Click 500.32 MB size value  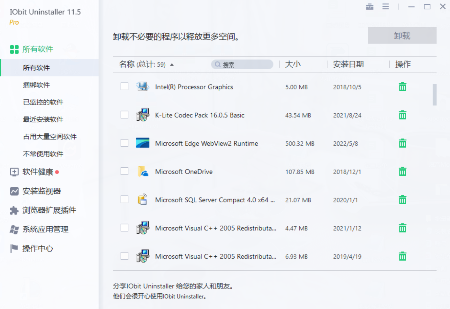pyautogui.click(x=300, y=144)
